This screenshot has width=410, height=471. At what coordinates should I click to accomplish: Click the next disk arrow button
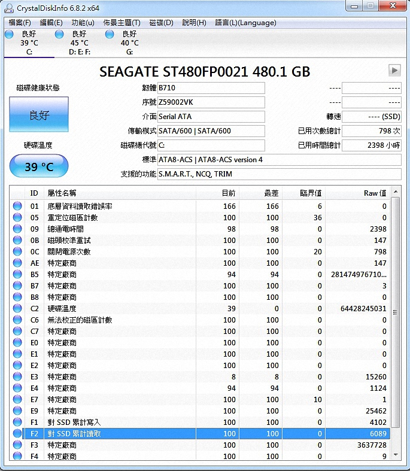[x=394, y=70]
